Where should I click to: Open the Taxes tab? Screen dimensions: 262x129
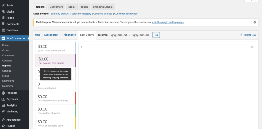[x=84, y=7]
